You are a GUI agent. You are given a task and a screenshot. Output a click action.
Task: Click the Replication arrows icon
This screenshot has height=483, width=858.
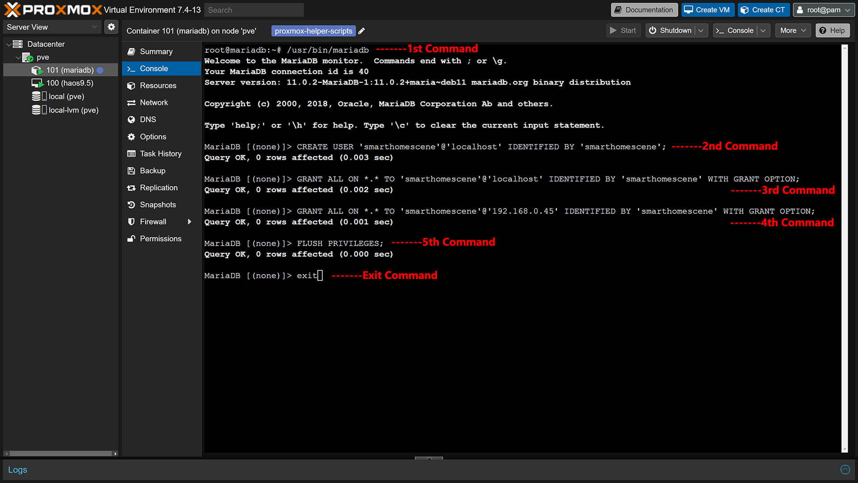[131, 187]
